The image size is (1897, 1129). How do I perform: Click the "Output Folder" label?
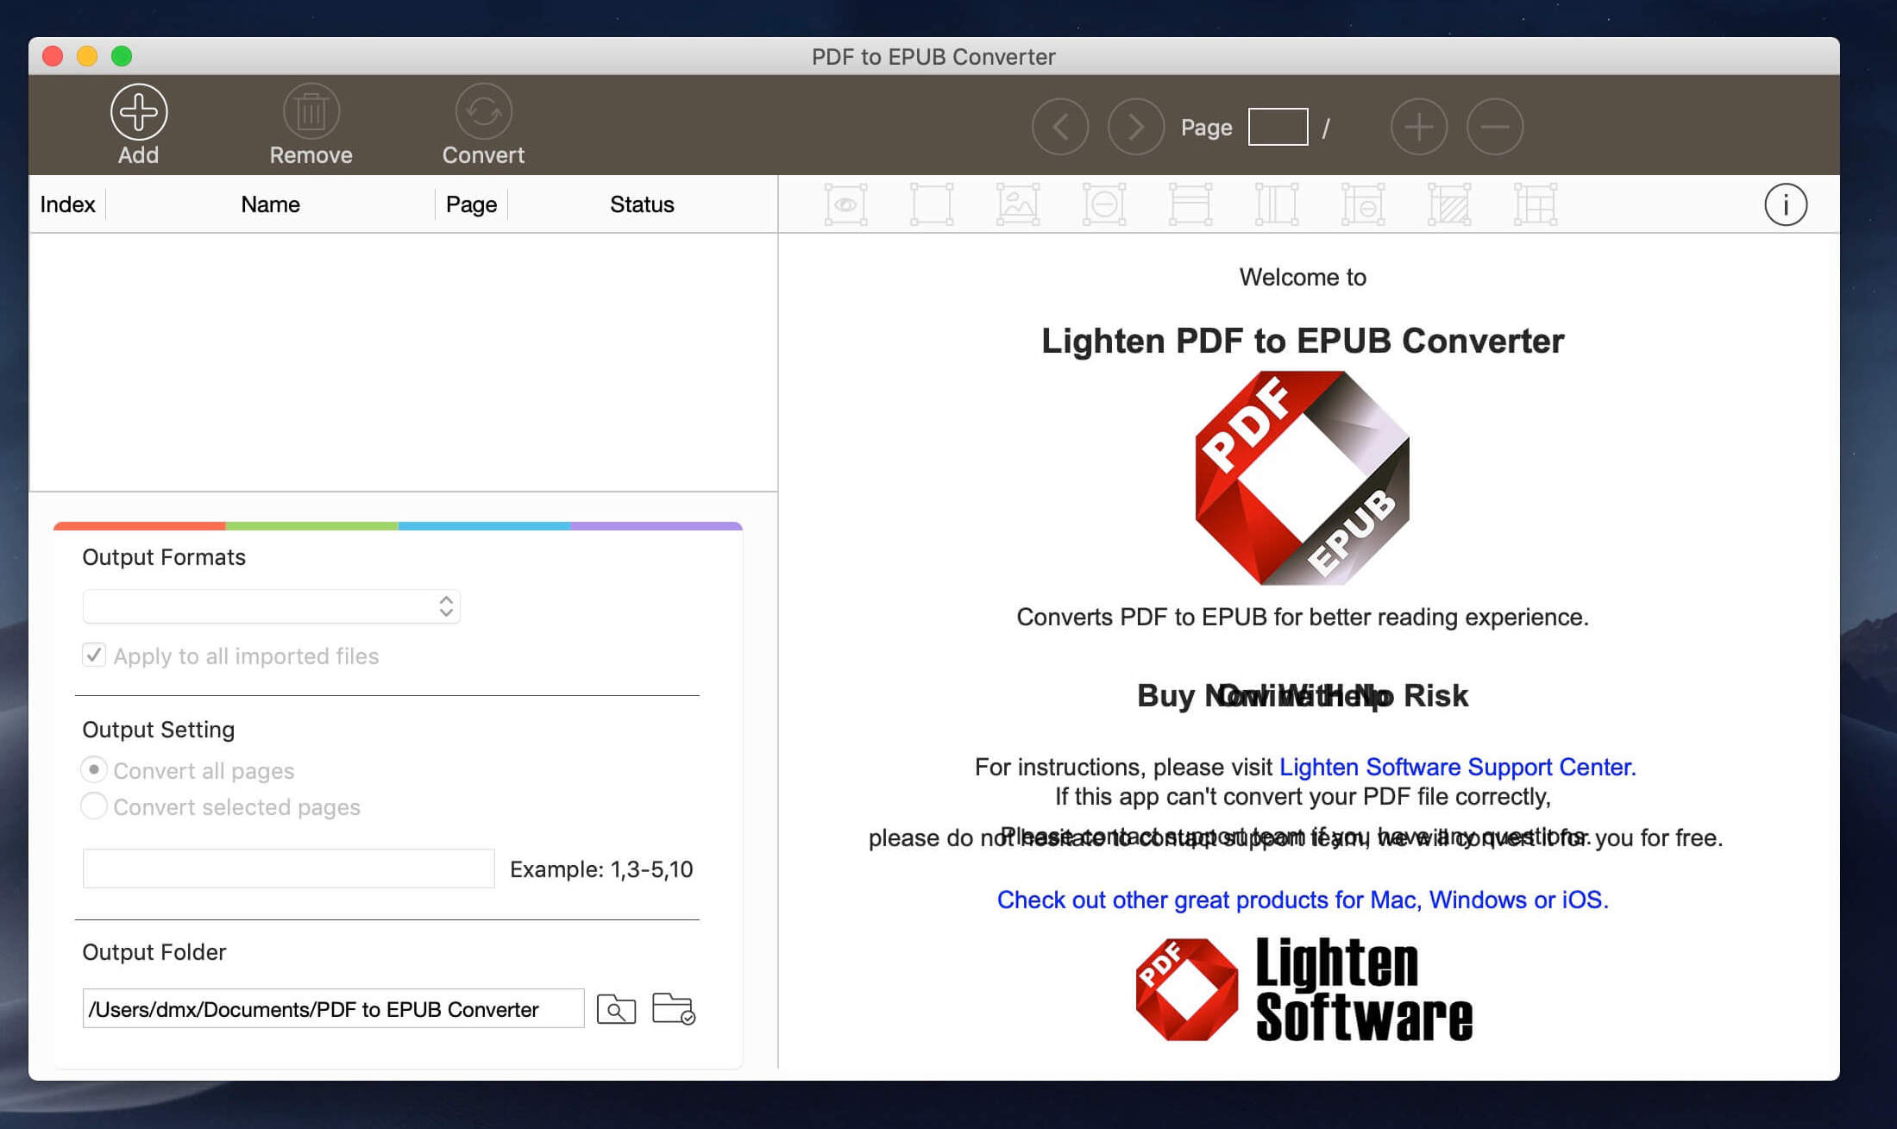click(154, 952)
